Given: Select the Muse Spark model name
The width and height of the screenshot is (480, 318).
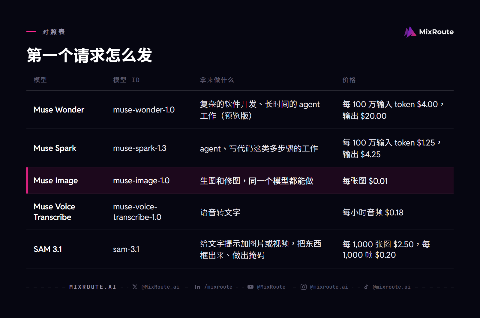Looking at the screenshot, I should pyautogui.click(x=55, y=148).
